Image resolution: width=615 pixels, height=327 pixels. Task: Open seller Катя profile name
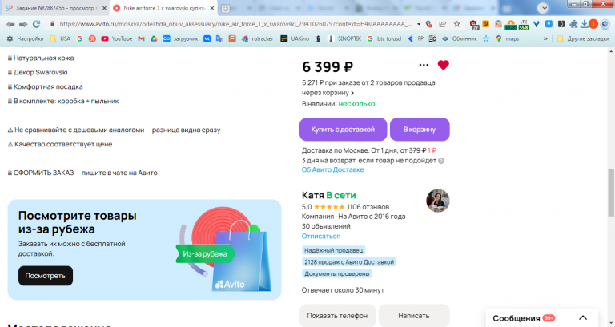(x=312, y=195)
